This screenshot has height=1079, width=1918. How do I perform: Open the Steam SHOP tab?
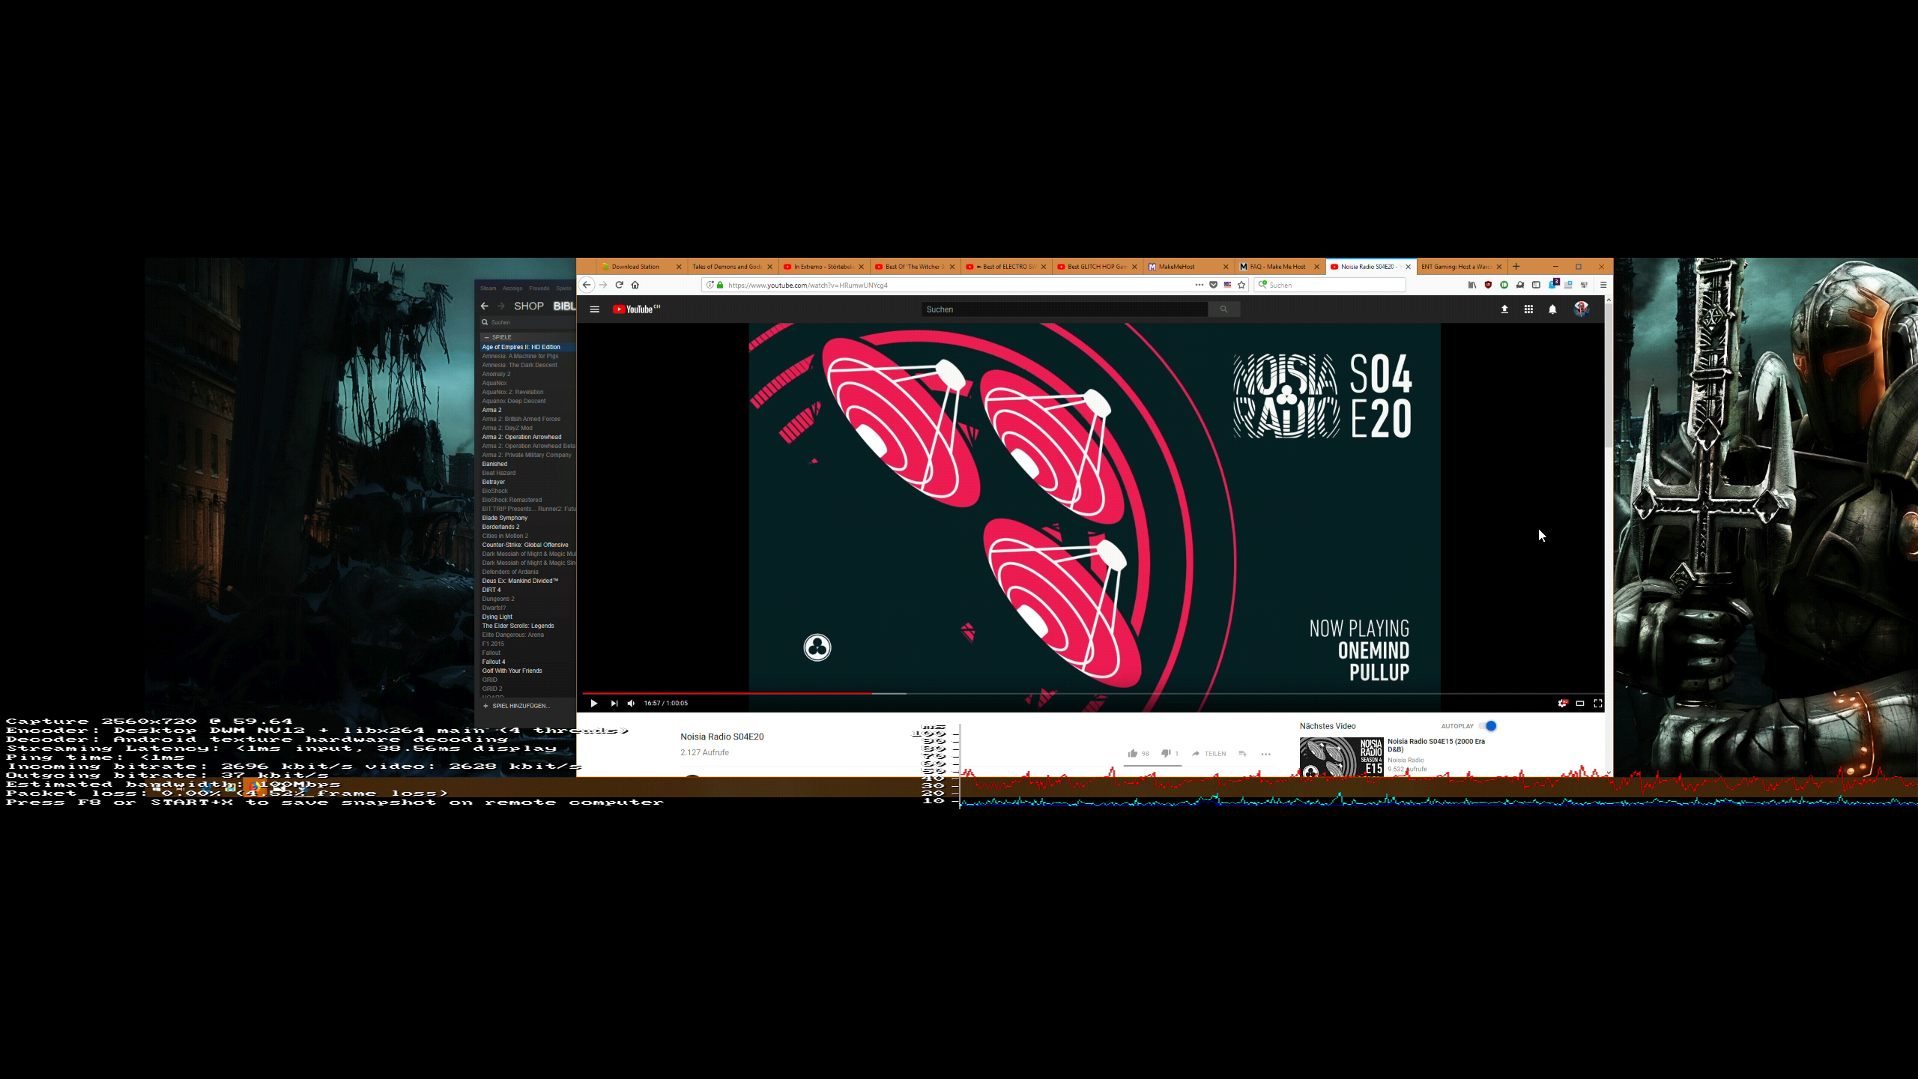(x=528, y=306)
